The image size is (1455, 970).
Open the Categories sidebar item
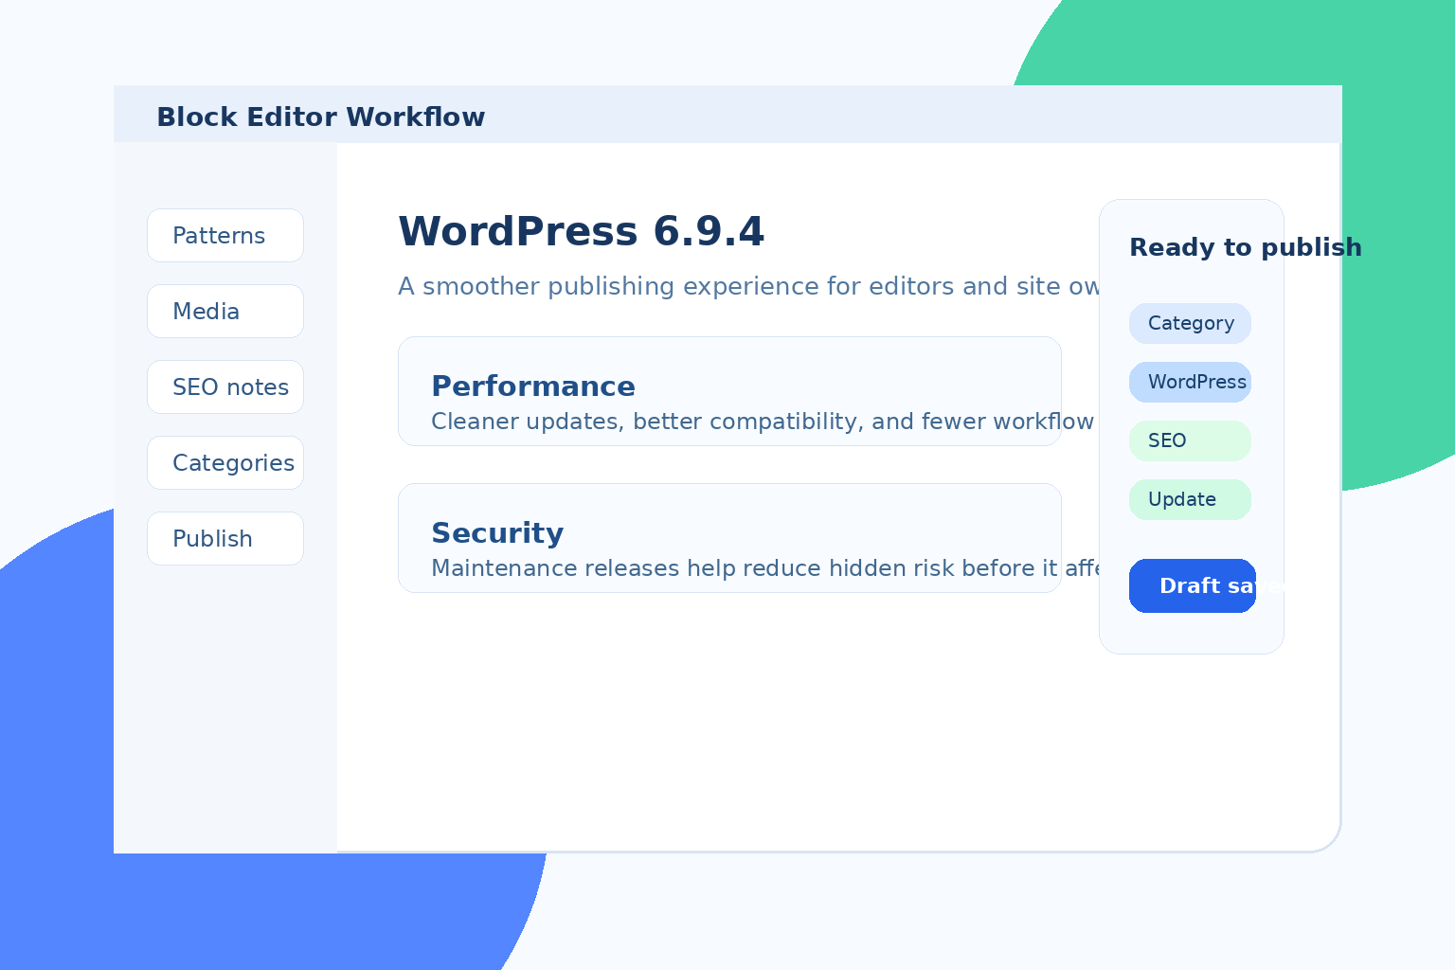225,462
